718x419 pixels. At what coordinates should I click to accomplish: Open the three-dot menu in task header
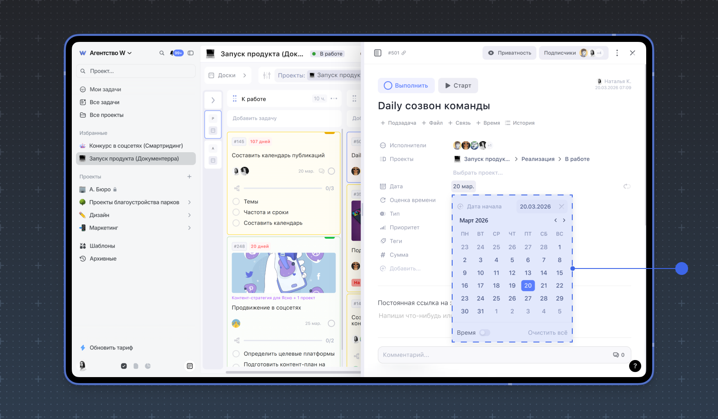(617, 53)
